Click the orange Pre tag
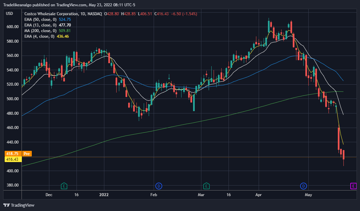The width and height of the screenshot is (360, 211). [26, 154]
